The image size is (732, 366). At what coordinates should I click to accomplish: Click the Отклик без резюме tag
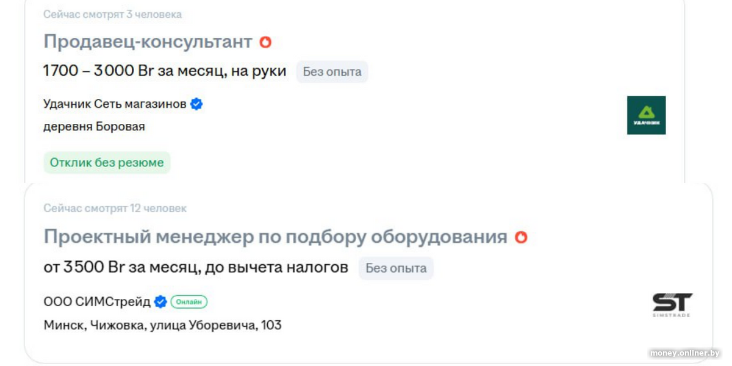(x=107, y=163)
